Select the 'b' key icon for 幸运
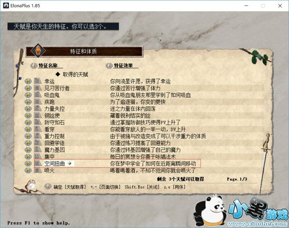This screenshot has height=228, width=289. pyautogui.click(x=37, y=81)
